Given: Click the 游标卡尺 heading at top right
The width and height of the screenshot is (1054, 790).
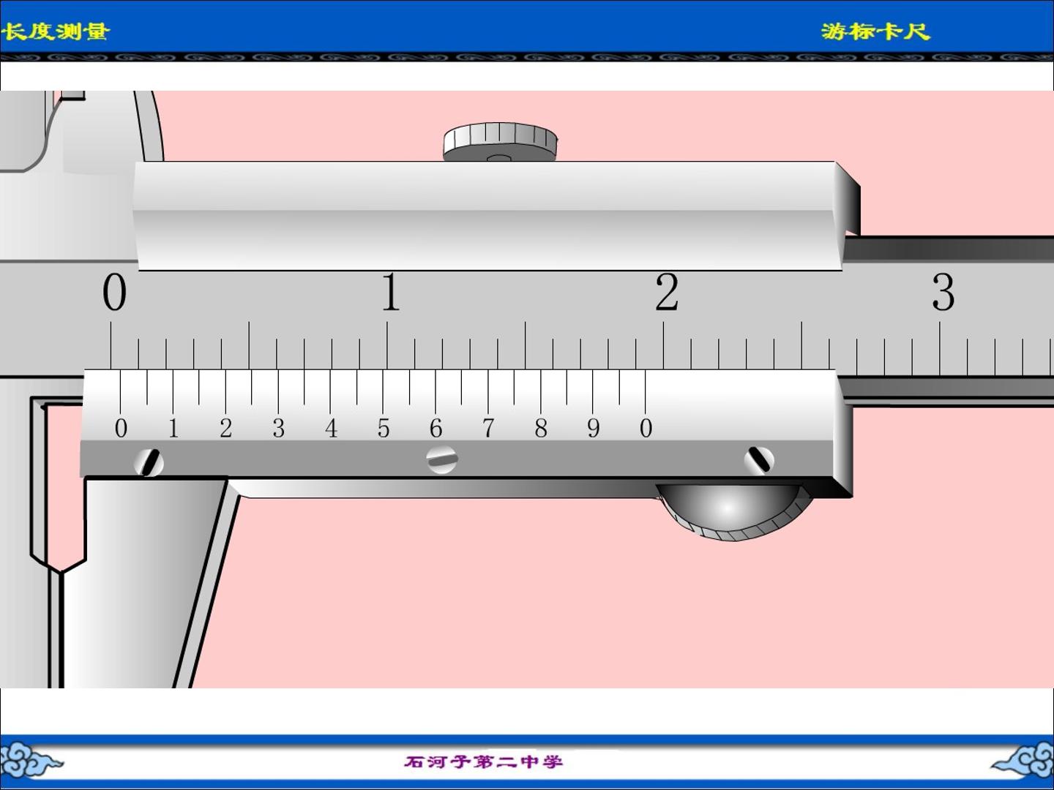Looking at the screenshot, I should pyautogui.click(x=875, y=31).
